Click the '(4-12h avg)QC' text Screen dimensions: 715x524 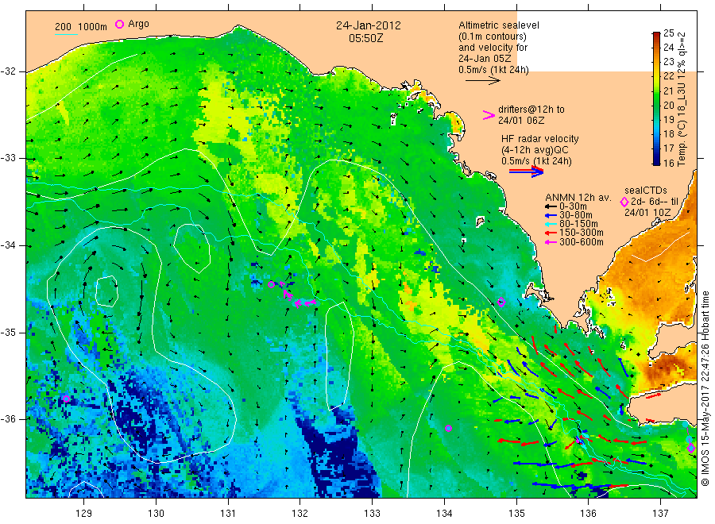tap(535, 150)
